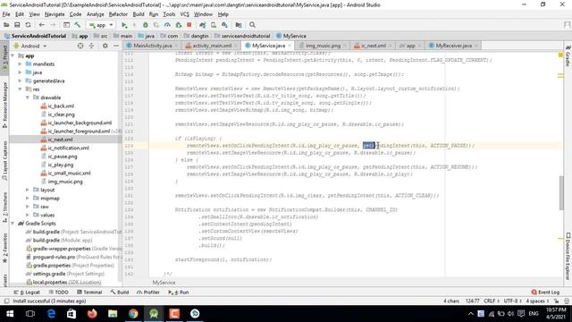Click the editor vertical scrollbar thumb

pyautogui.click(x=561, y=193)
